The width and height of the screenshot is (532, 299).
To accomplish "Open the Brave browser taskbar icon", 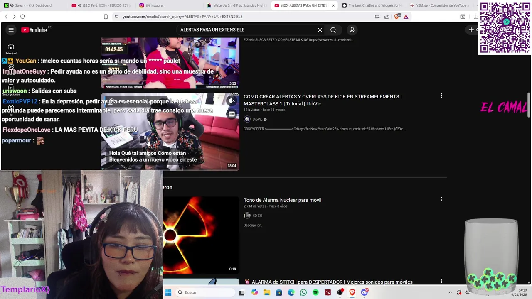I will click(x=352, y=292).
